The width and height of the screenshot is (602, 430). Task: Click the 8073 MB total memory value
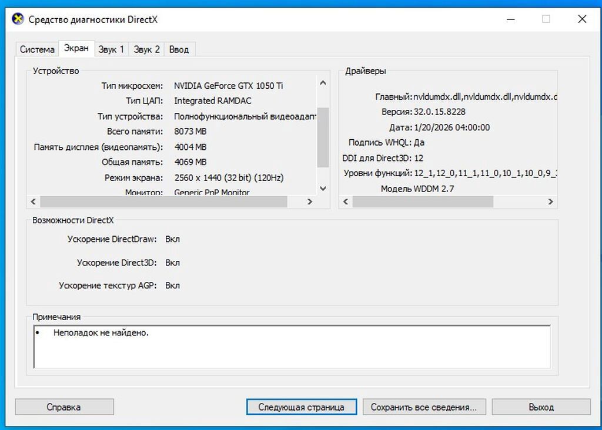pyautogui.click(x=190, y=132)
